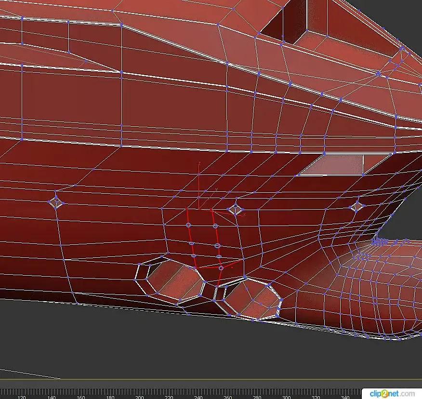Jump to frame 160 on the timeline
This screenshot has height=399, width=422.
click(80, 397)
